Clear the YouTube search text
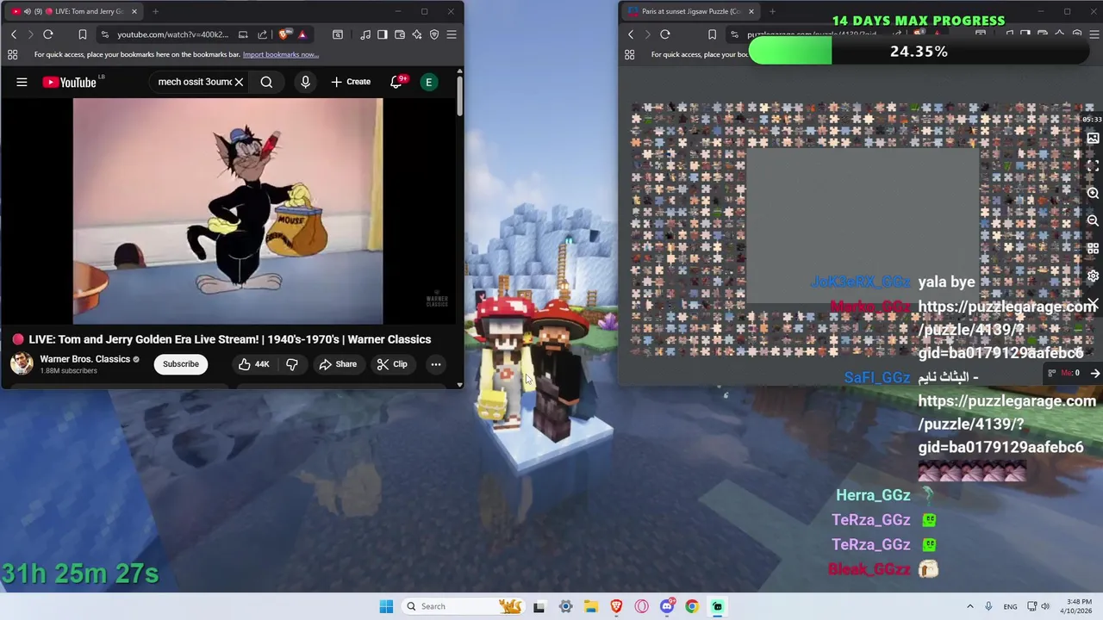 point(239,82)
